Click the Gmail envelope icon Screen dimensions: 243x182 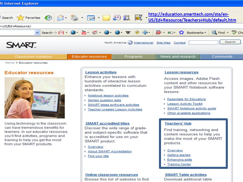(x=61, y=33)
